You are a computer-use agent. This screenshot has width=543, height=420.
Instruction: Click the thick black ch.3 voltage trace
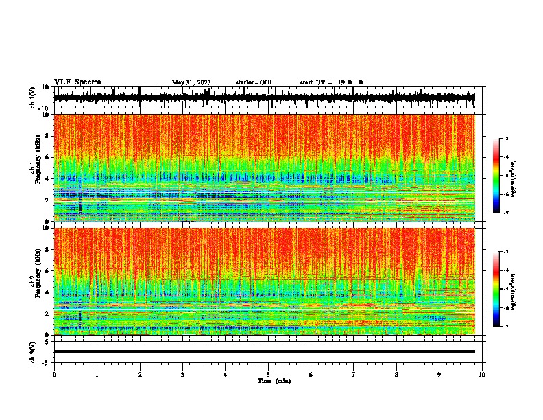[x=265, y=351]
